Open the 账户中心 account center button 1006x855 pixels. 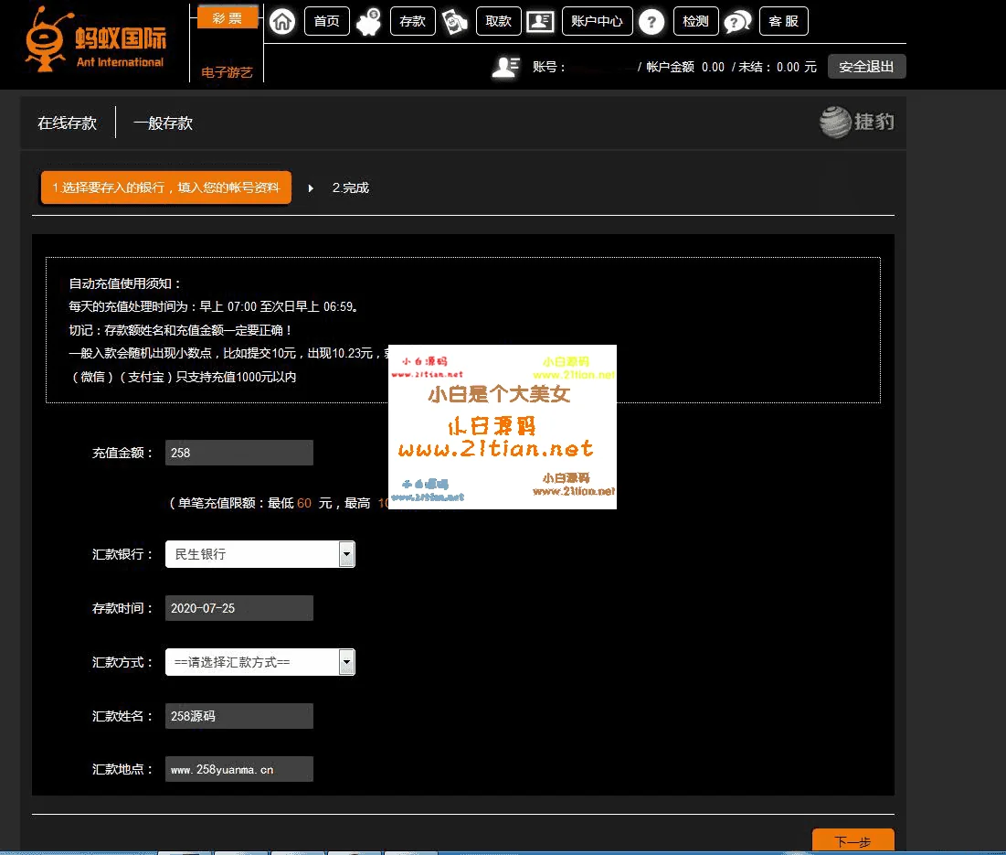[596, 21]
